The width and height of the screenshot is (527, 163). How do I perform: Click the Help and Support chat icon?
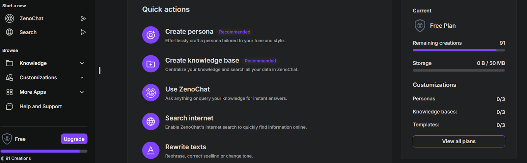pos(10,106)
